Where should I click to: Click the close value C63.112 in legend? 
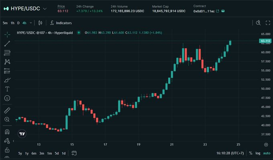(x=131, y=33)
